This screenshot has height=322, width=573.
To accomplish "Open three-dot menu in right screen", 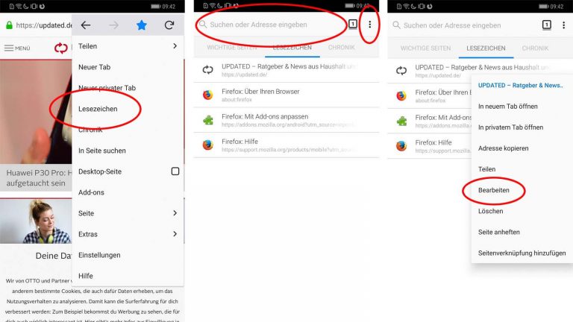I will coord(563,25).
